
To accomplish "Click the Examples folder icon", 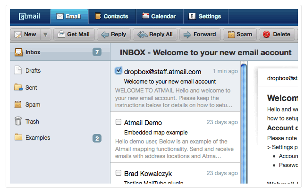I will [x=18, y=137].
